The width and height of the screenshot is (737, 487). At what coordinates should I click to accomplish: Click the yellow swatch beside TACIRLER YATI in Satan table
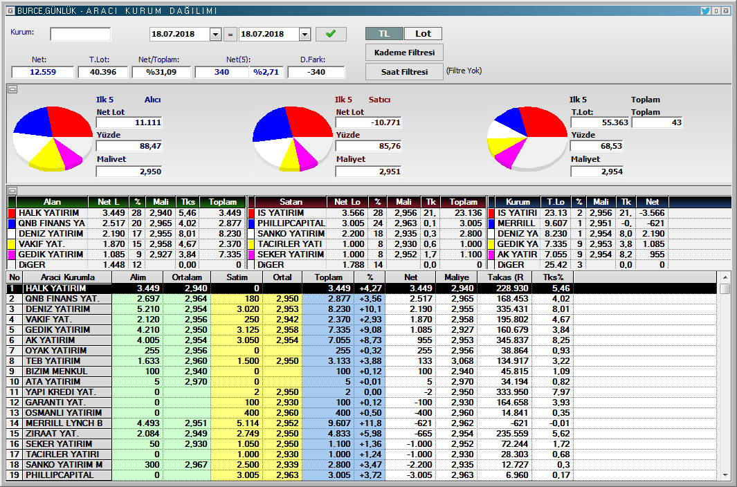tap(251, 244)
